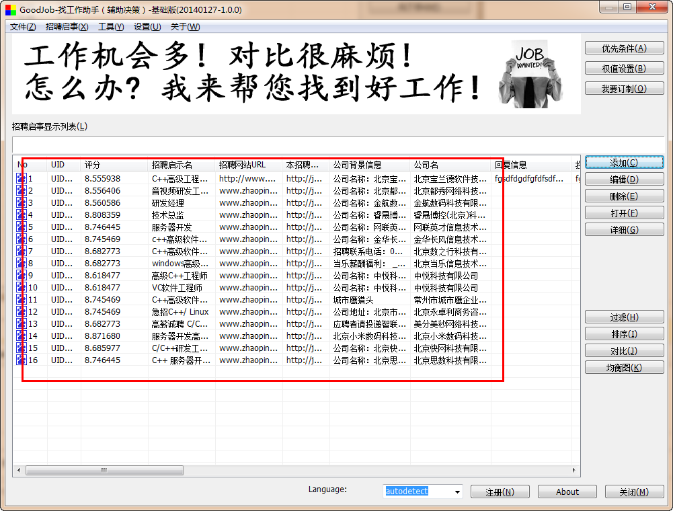Click the row icon for entry 5

point(22,227)
